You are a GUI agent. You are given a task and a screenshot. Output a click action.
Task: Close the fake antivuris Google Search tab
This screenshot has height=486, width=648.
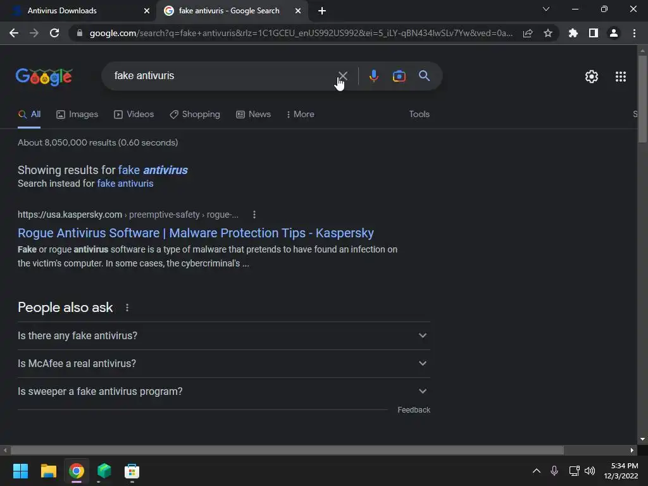pyautogui.click(x=298, y=11)
